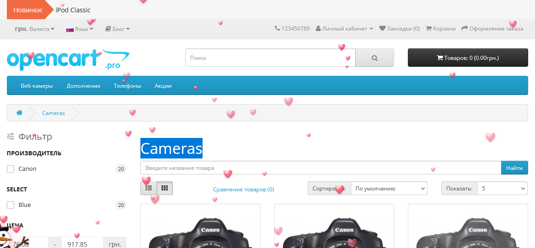Viewport: 535px width, 248px height.
Task: Check the Canon manufacturer filter
Action: click(x=11, y=169)
